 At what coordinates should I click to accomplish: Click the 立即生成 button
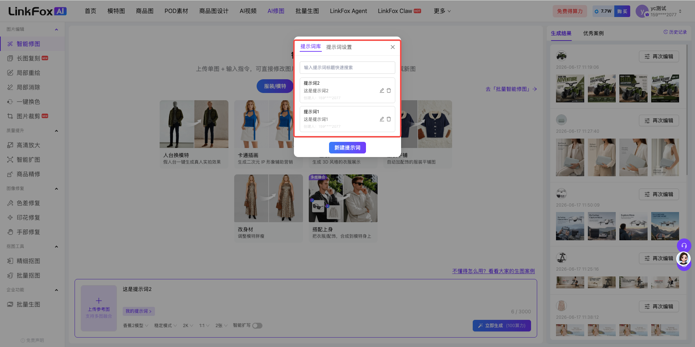coord(502,326)
